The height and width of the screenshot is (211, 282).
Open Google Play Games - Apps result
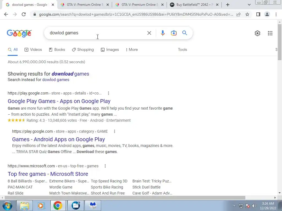tap(59, 101)
